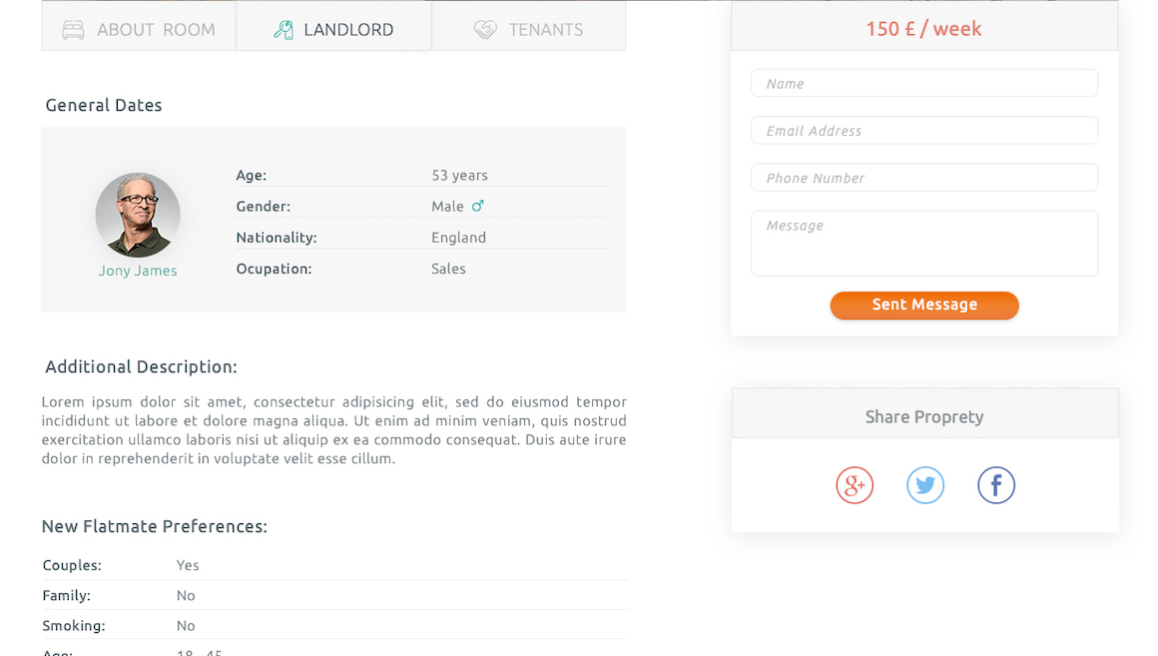Click the New Flatmate Preferences heading
1158x656 pixels.
coord(155,527)
